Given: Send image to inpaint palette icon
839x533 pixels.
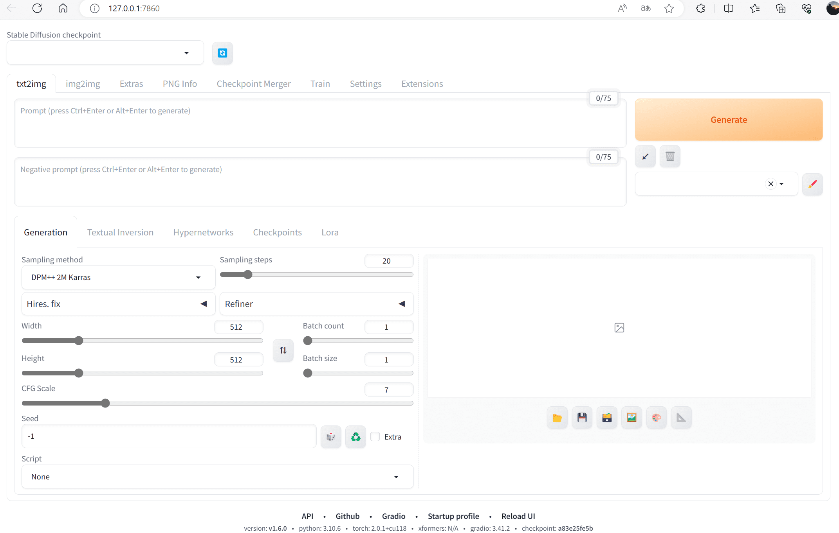Looking at the screenshot, I should pyautogui.click(x=657, y=418).
